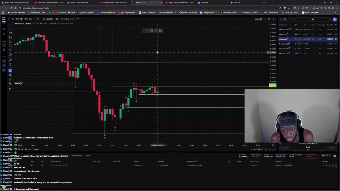Toggle log scale on chart
Screen dimensions: 340x191
coord(270,149)
